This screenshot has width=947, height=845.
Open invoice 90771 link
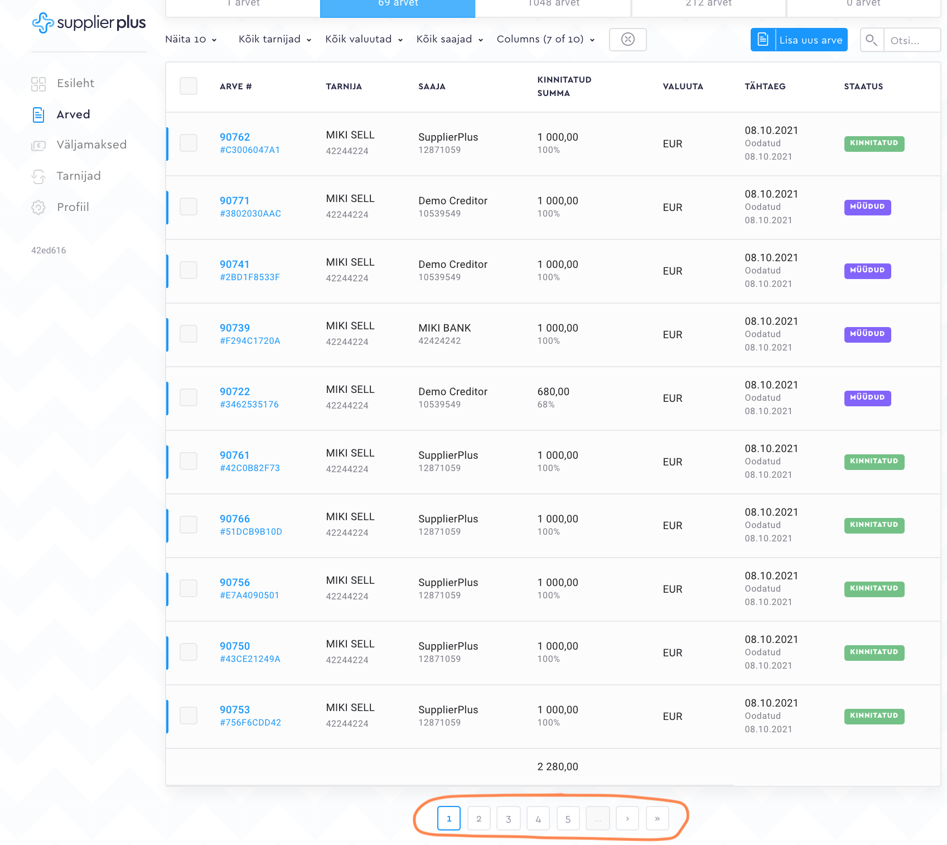234,201
